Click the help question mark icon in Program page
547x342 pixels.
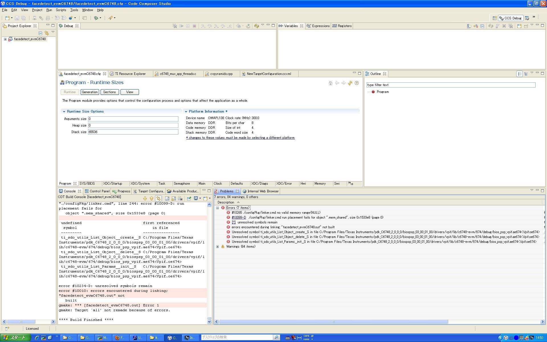356,83
